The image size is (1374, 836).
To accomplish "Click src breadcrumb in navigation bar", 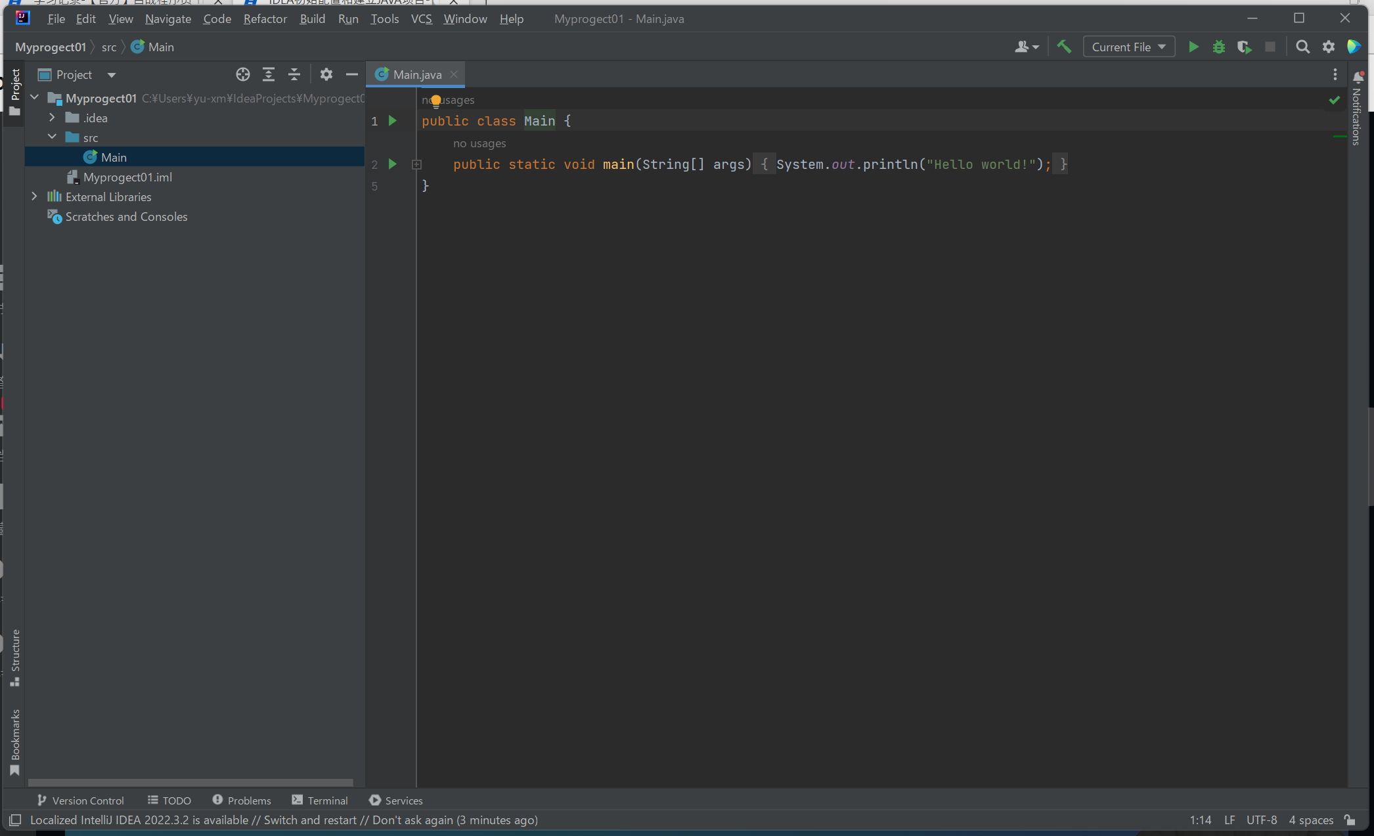I will click(x=109, y=47).
